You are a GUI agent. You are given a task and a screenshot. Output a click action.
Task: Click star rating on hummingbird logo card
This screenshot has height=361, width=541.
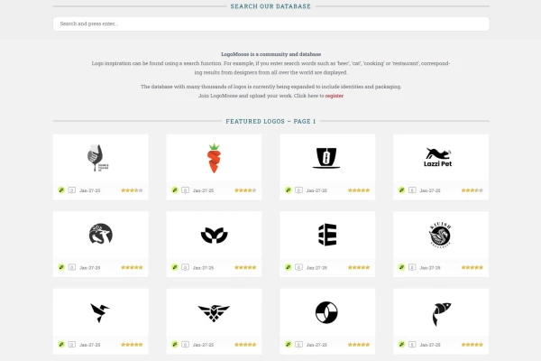(132, 345)
